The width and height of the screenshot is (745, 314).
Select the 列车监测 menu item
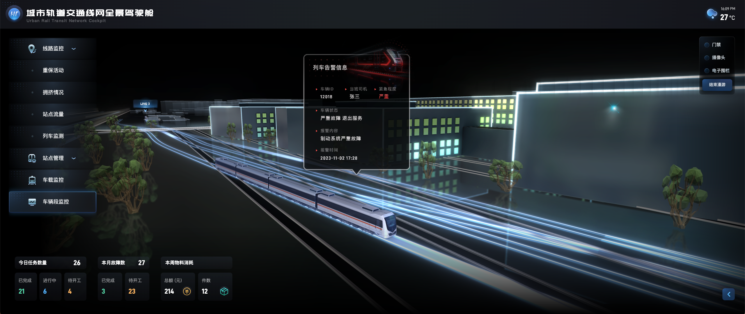coord(53,136)
